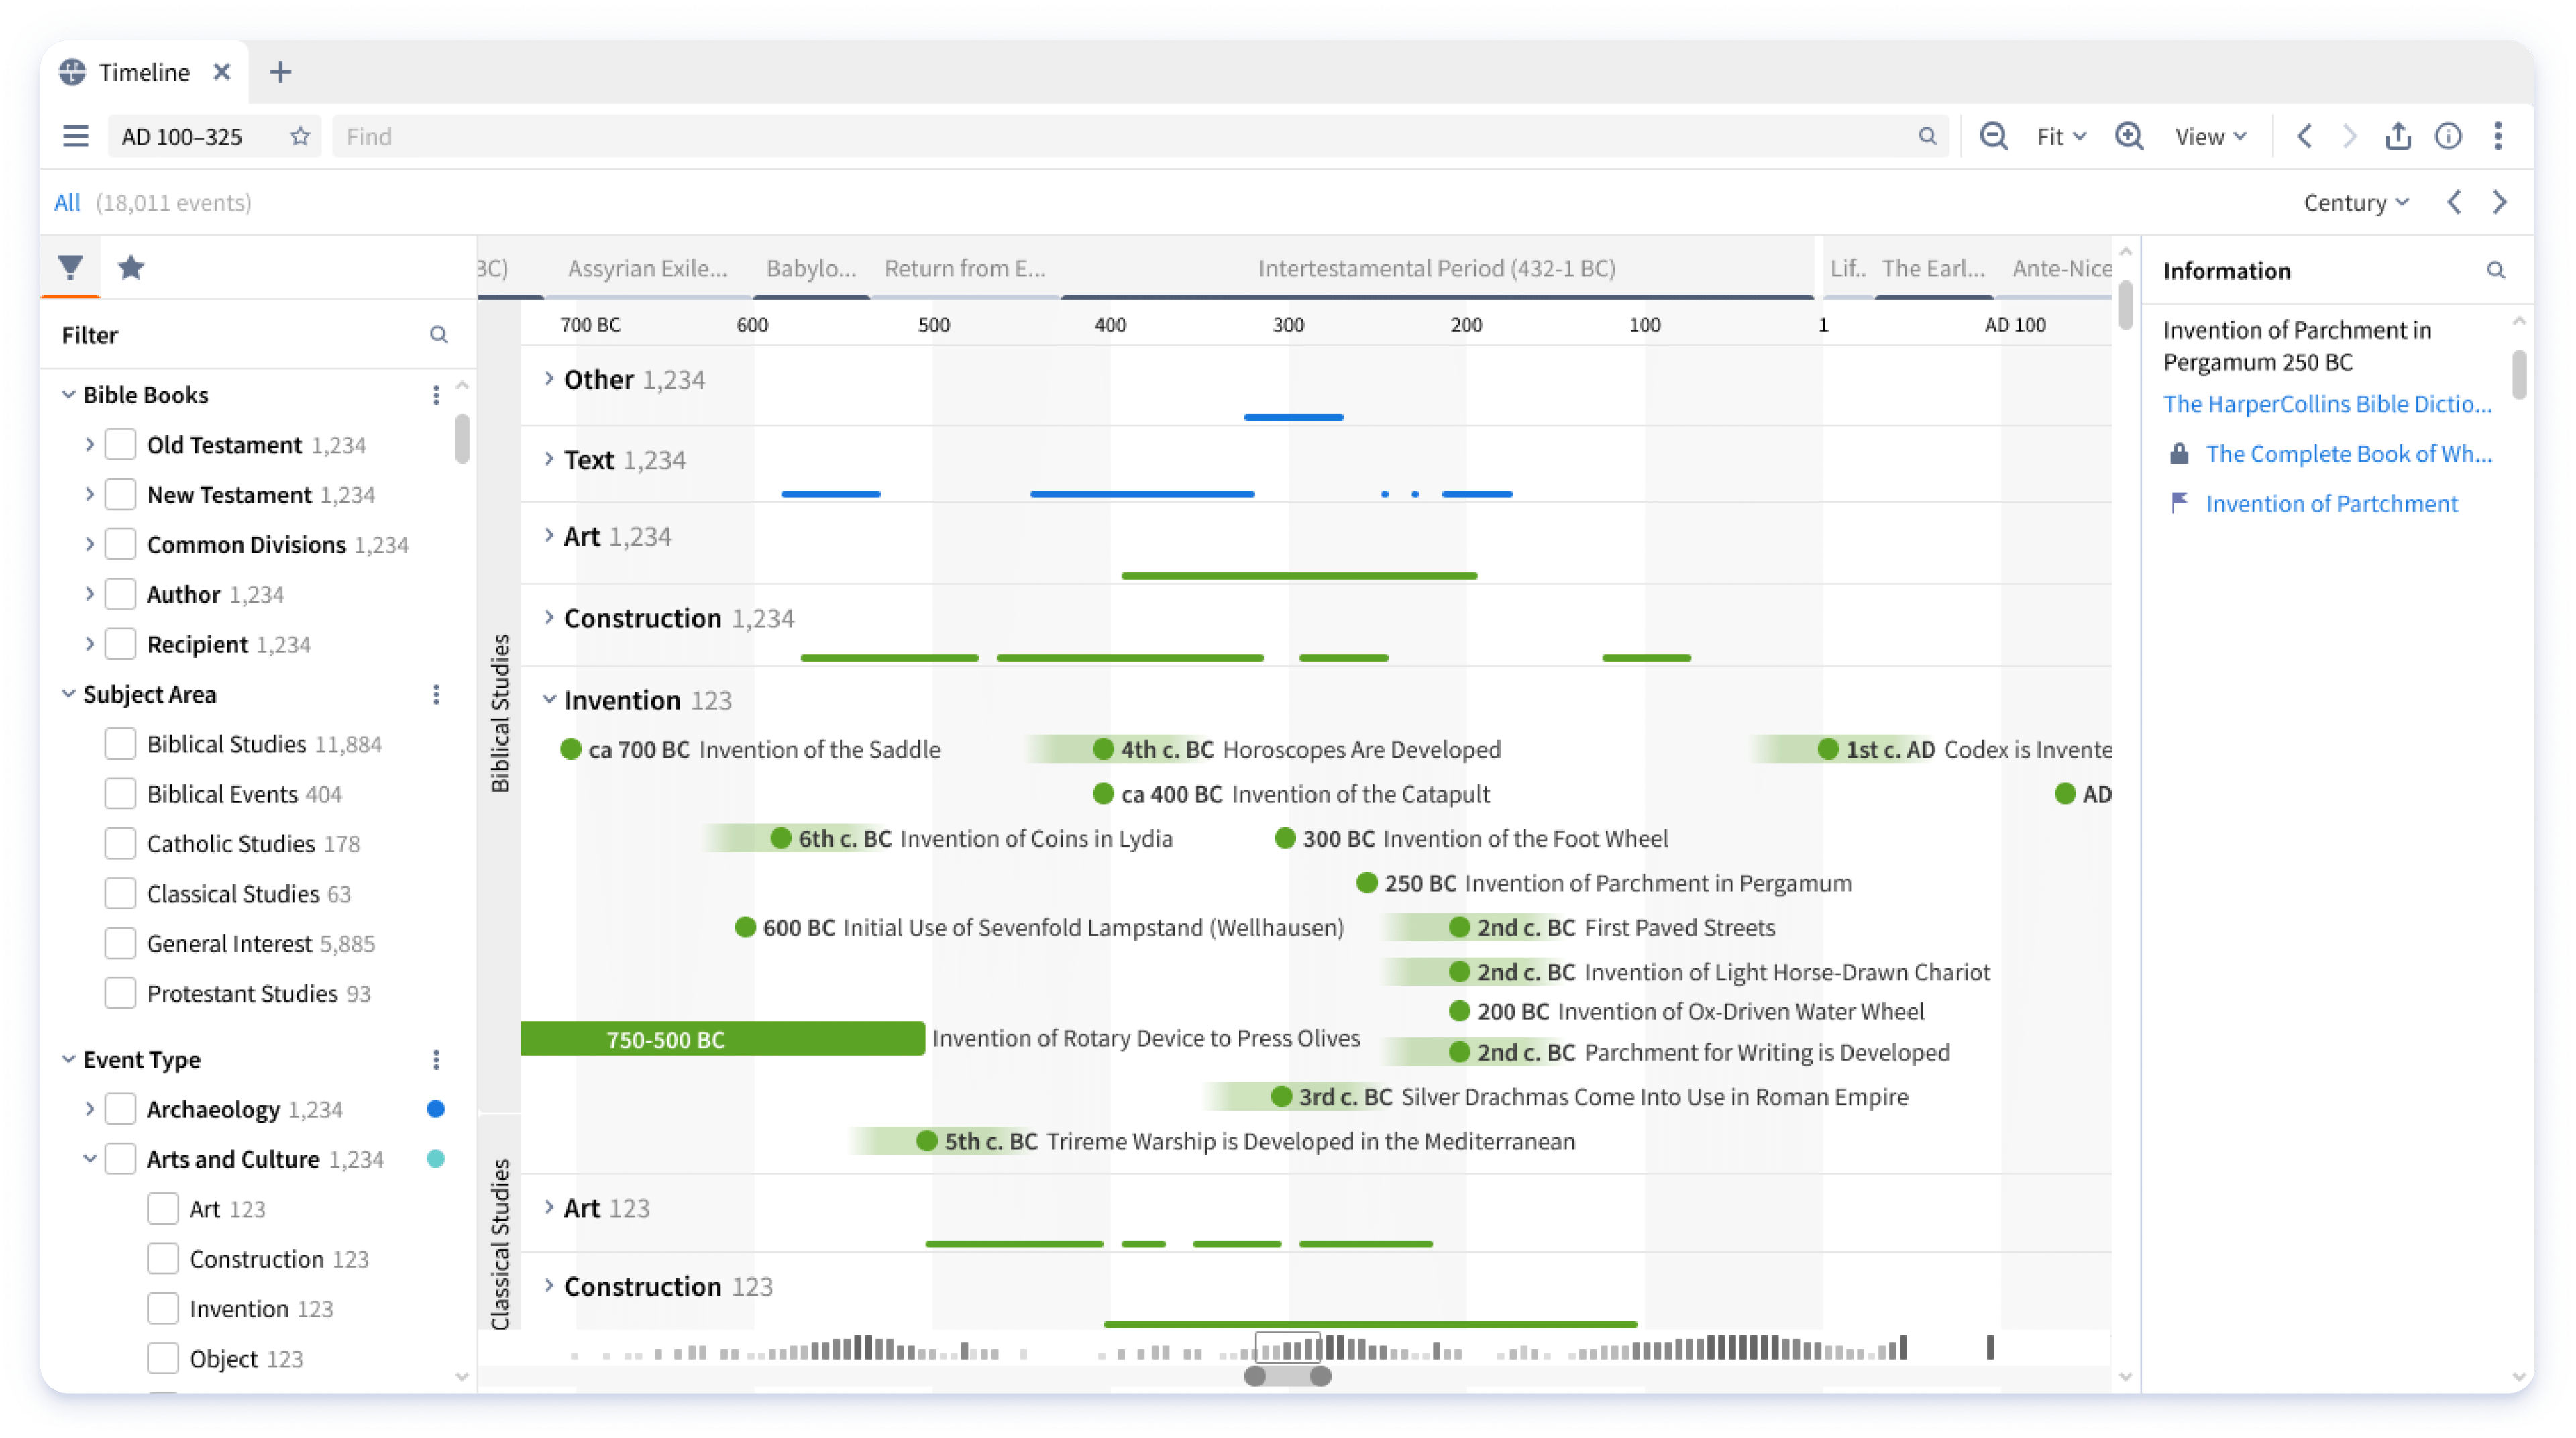
Task: Open the Bible Books three-dot options menu
Action: click(436, 395)
